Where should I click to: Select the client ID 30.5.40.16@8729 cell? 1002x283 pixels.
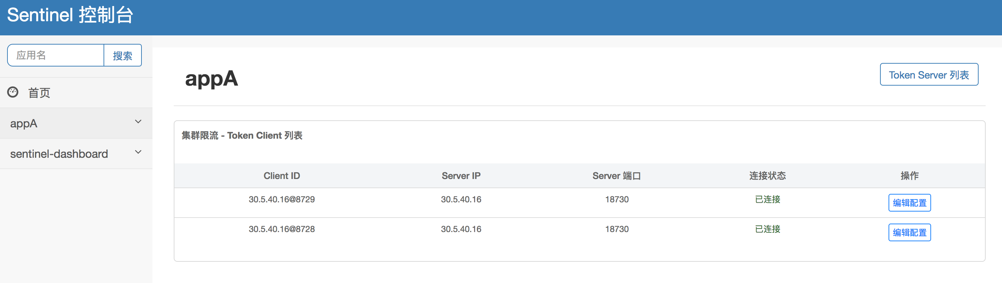[282, 199]
